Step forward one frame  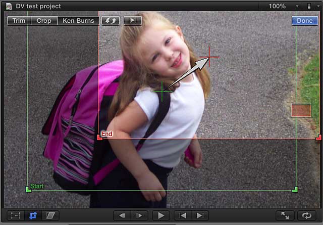139,216
